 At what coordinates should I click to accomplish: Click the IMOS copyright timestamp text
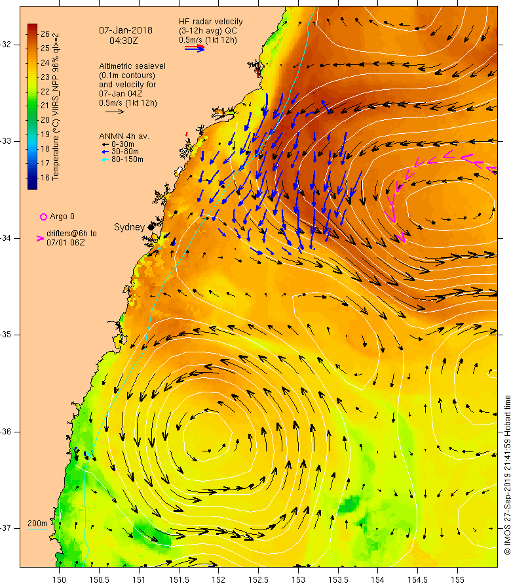click(507, 475)
